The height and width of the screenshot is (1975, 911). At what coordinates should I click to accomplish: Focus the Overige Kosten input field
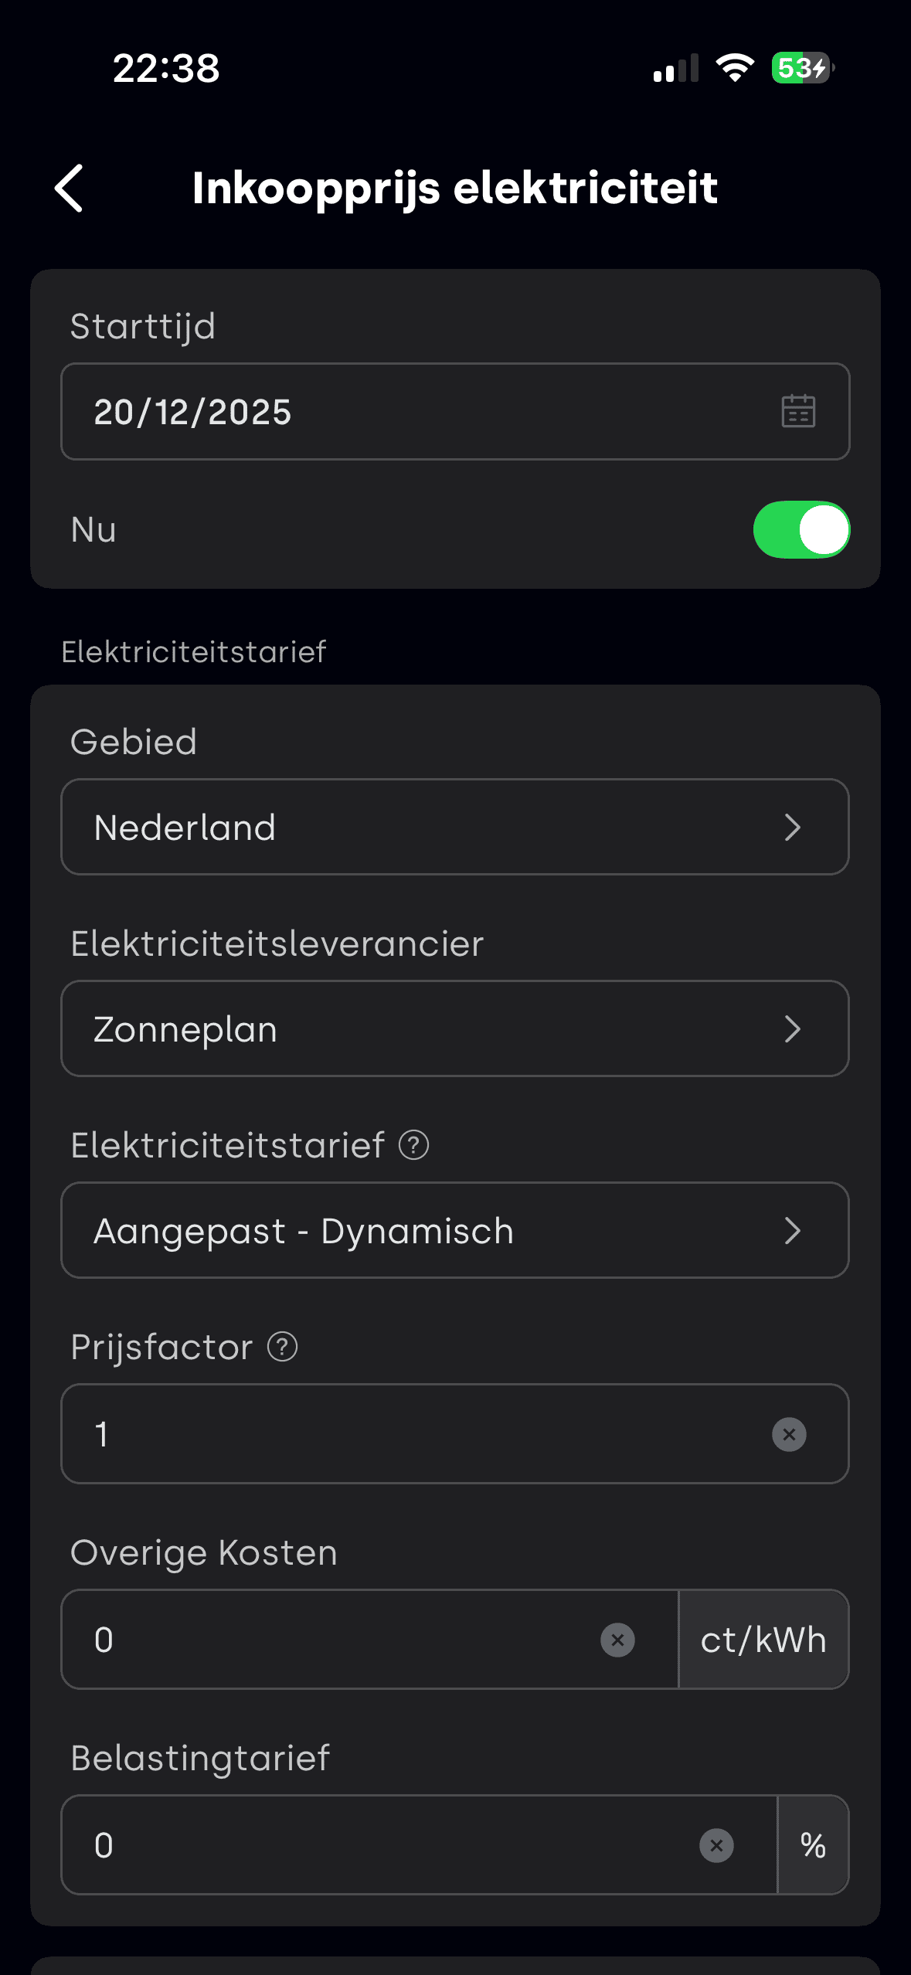pyautogui.click(x=340, y=1640)
